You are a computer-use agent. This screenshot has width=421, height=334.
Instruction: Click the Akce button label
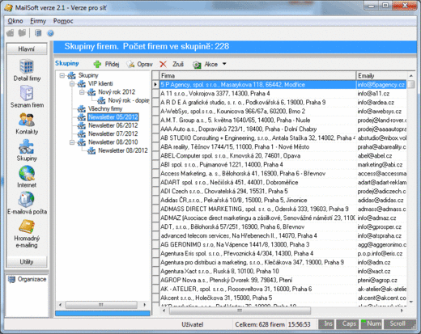coord(211,65)
